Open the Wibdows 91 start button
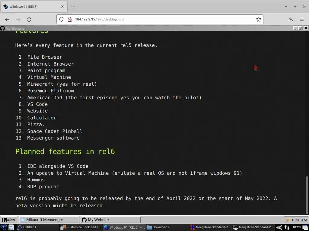Screen dimensions: 309x231 coord(9,220)
